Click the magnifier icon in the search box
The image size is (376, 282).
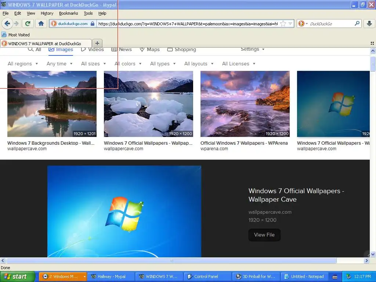pyautogui.click(x=357, y=23)
